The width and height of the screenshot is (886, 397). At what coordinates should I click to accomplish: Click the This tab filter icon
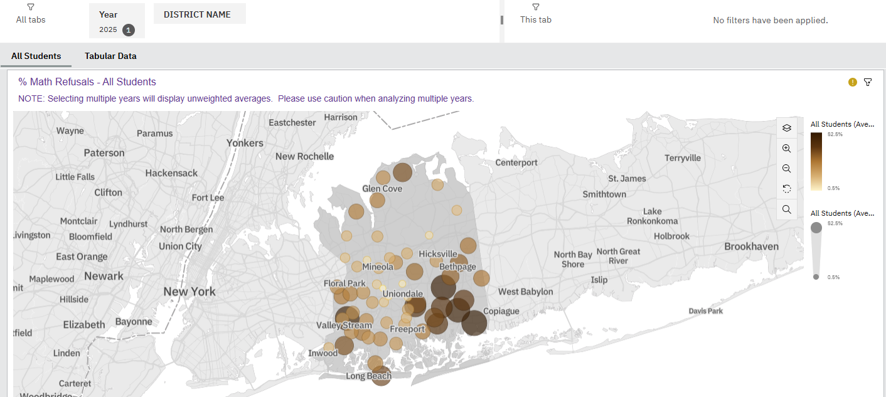[x=535, y=7]
